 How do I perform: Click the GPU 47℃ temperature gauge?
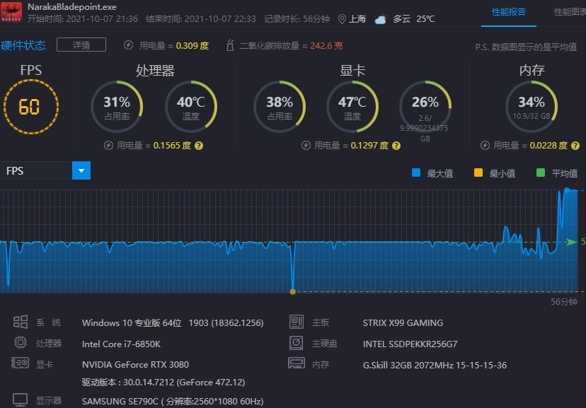352,107
